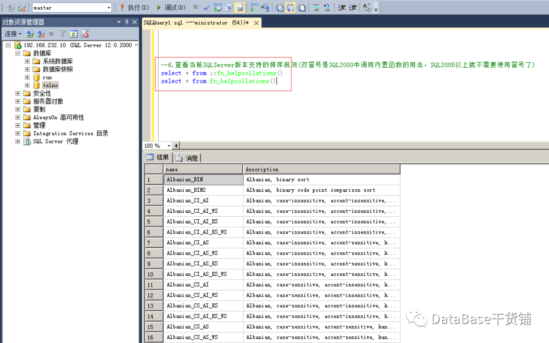Click the Query Options icon
Image resolution: width=549 pixels, height=343 pixels.
pos(229,7)
